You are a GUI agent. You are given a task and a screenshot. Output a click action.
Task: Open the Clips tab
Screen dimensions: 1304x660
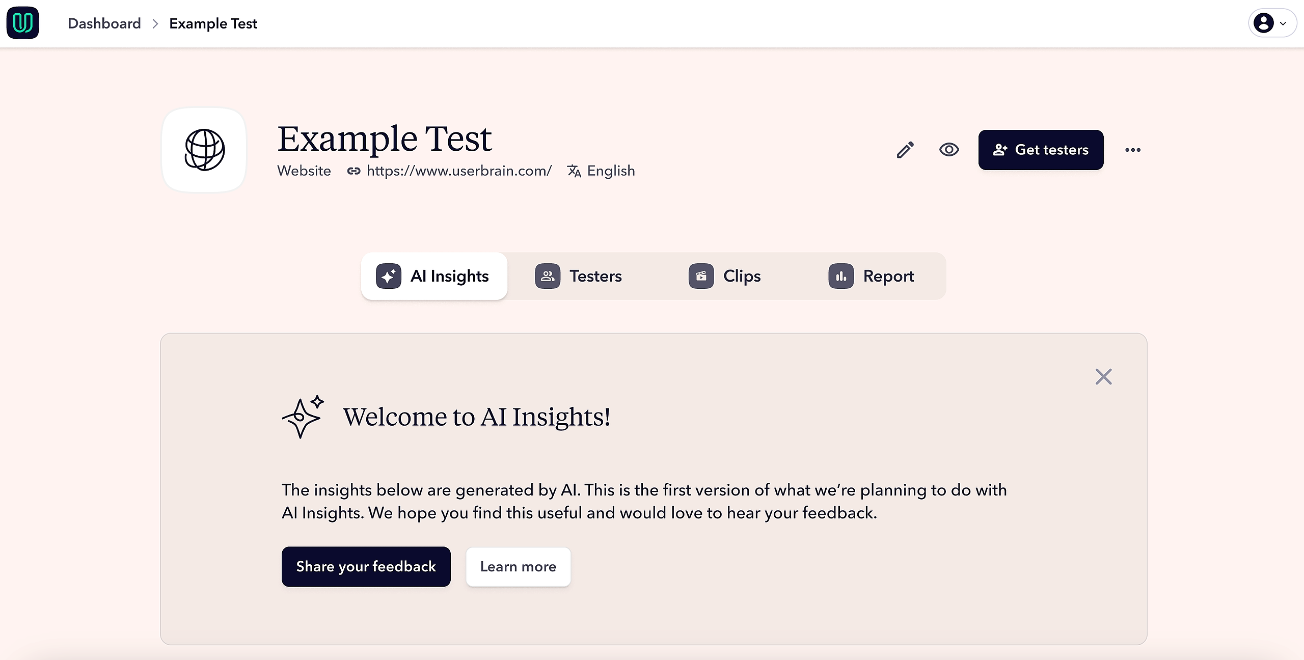point(725,276)
